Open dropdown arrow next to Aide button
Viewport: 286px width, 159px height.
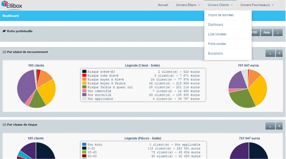[x=278, y=33]
